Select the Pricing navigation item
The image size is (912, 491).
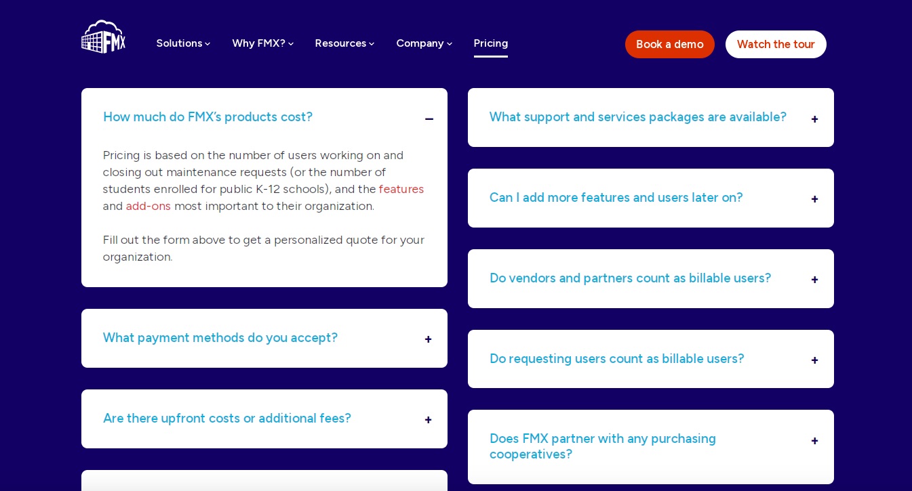tap(491, 43)
